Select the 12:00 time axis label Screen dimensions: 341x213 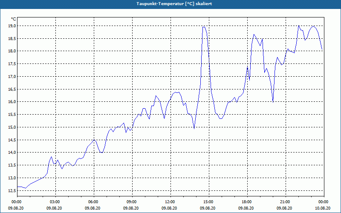[x=170, y=202]
